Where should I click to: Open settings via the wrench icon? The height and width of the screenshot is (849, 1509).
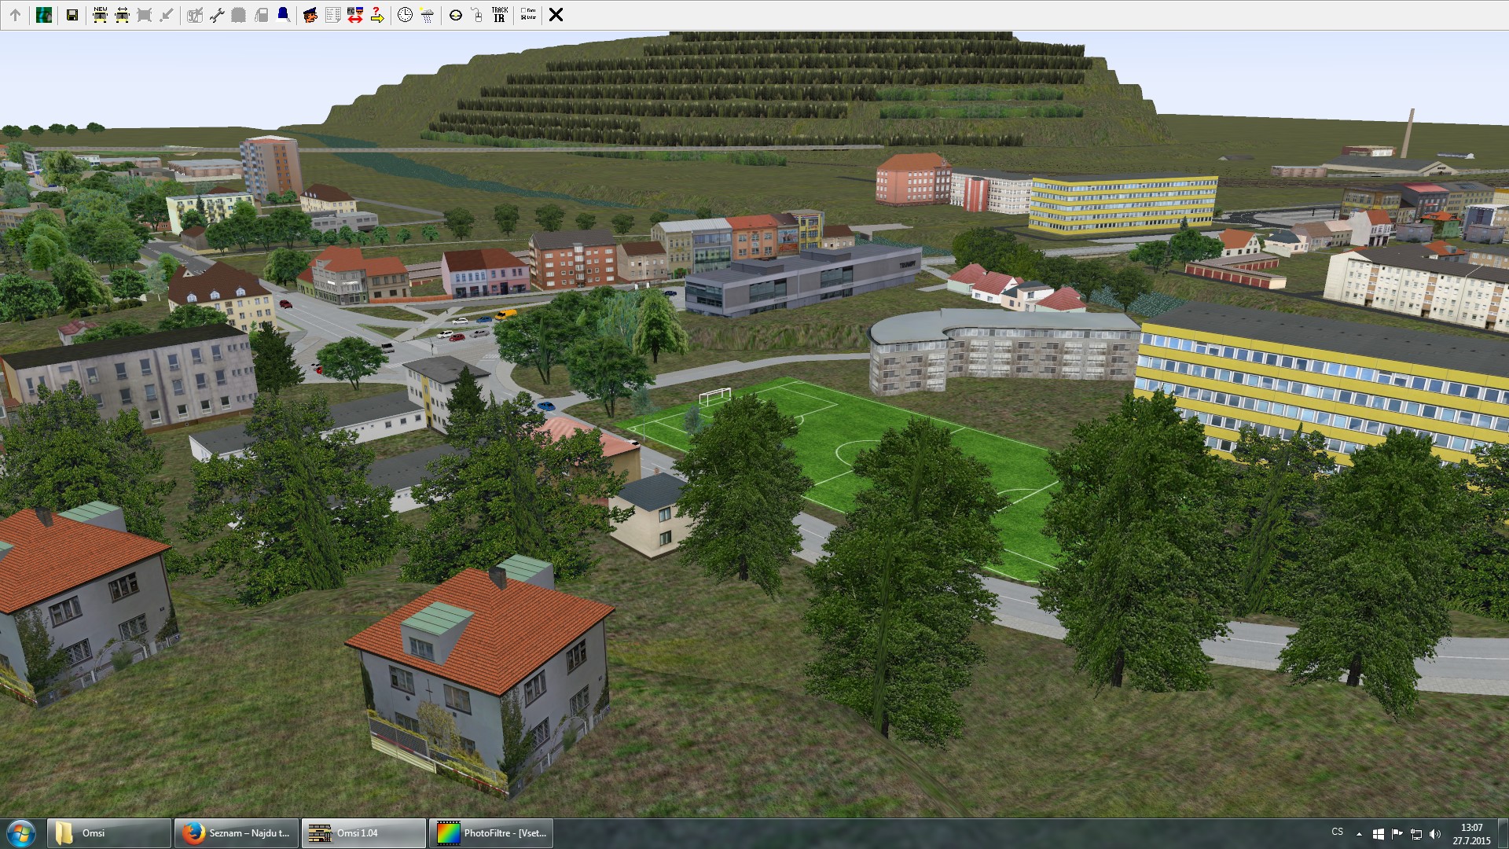(x=217, y=15)
